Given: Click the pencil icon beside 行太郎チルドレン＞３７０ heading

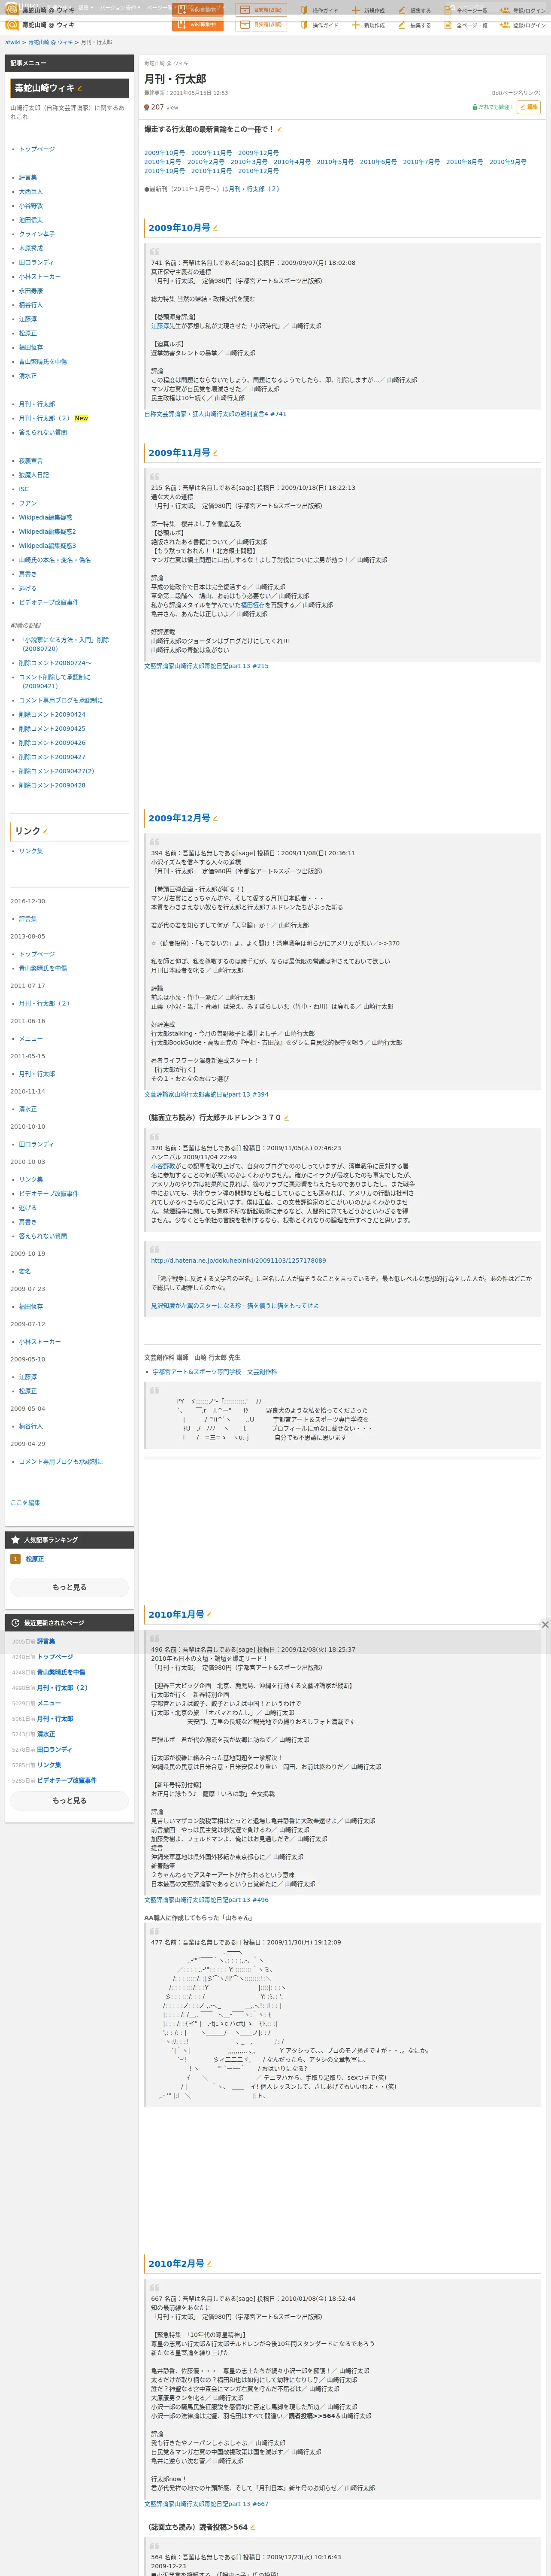Looking at the screenshot, I should 286,1118.
